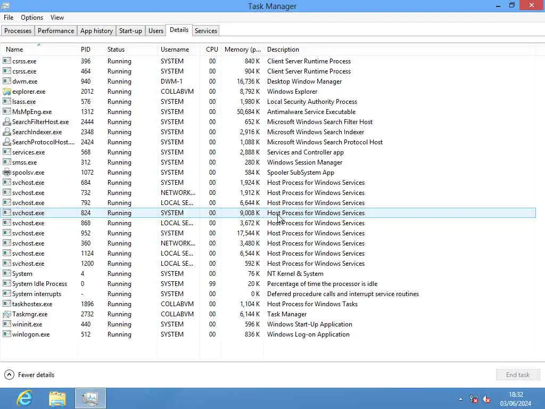Switch to the Users tab
Viewport: 545px width, 409px height.
[x=156, y=30]
